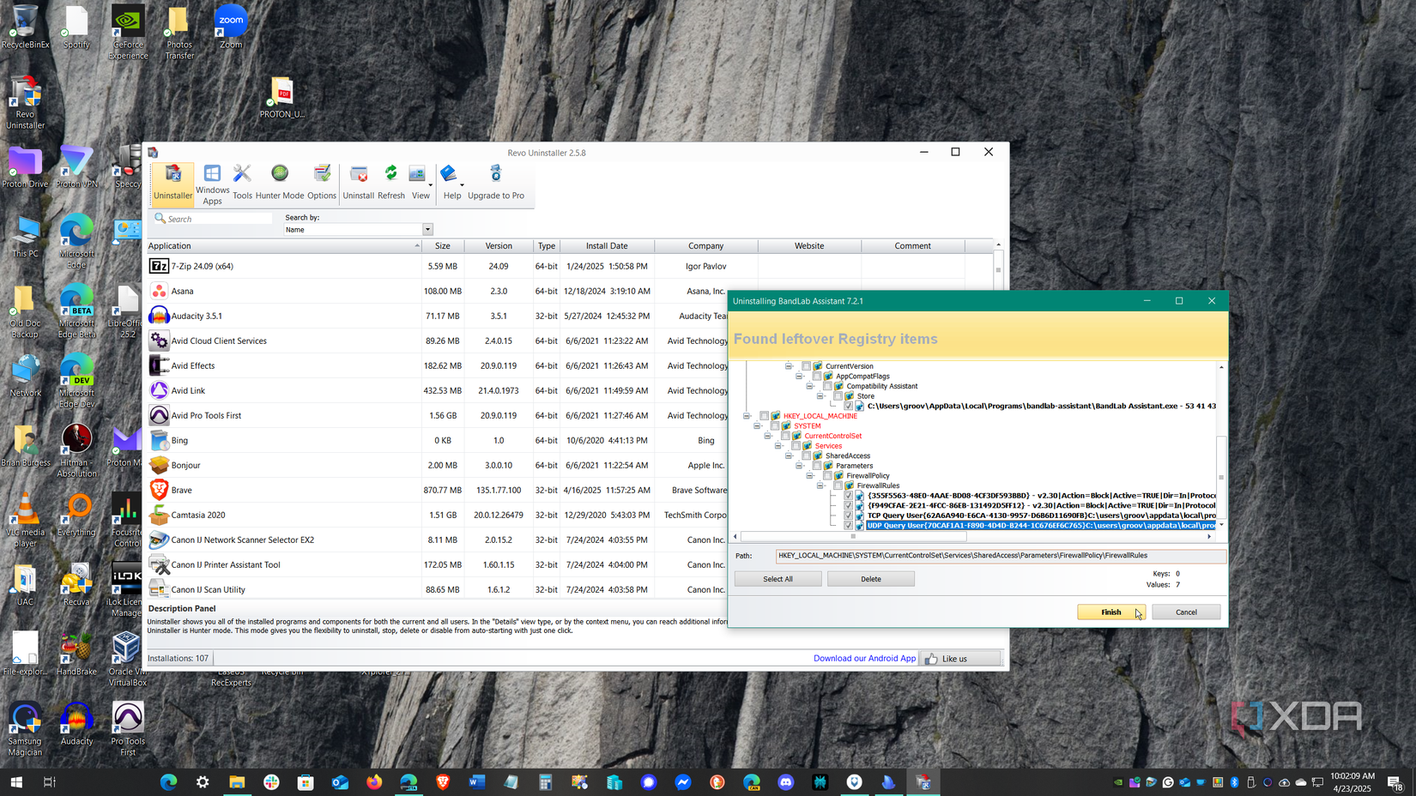Open the 'Search by' Name dropdown
Viewport: 1416px width, 796px height.
pos(427,229)
